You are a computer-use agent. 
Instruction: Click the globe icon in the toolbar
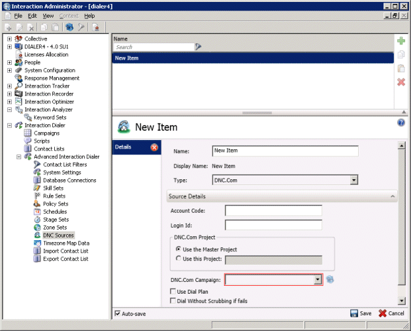[69, 27]
